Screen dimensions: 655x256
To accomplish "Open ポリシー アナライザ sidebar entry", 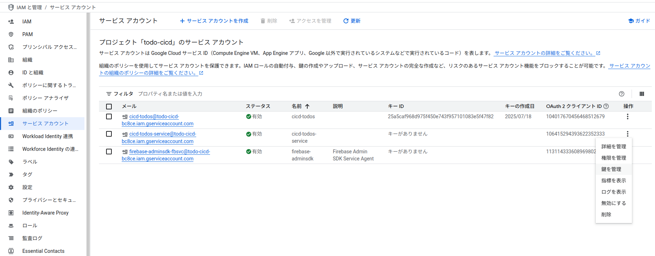I will point(43,98).
